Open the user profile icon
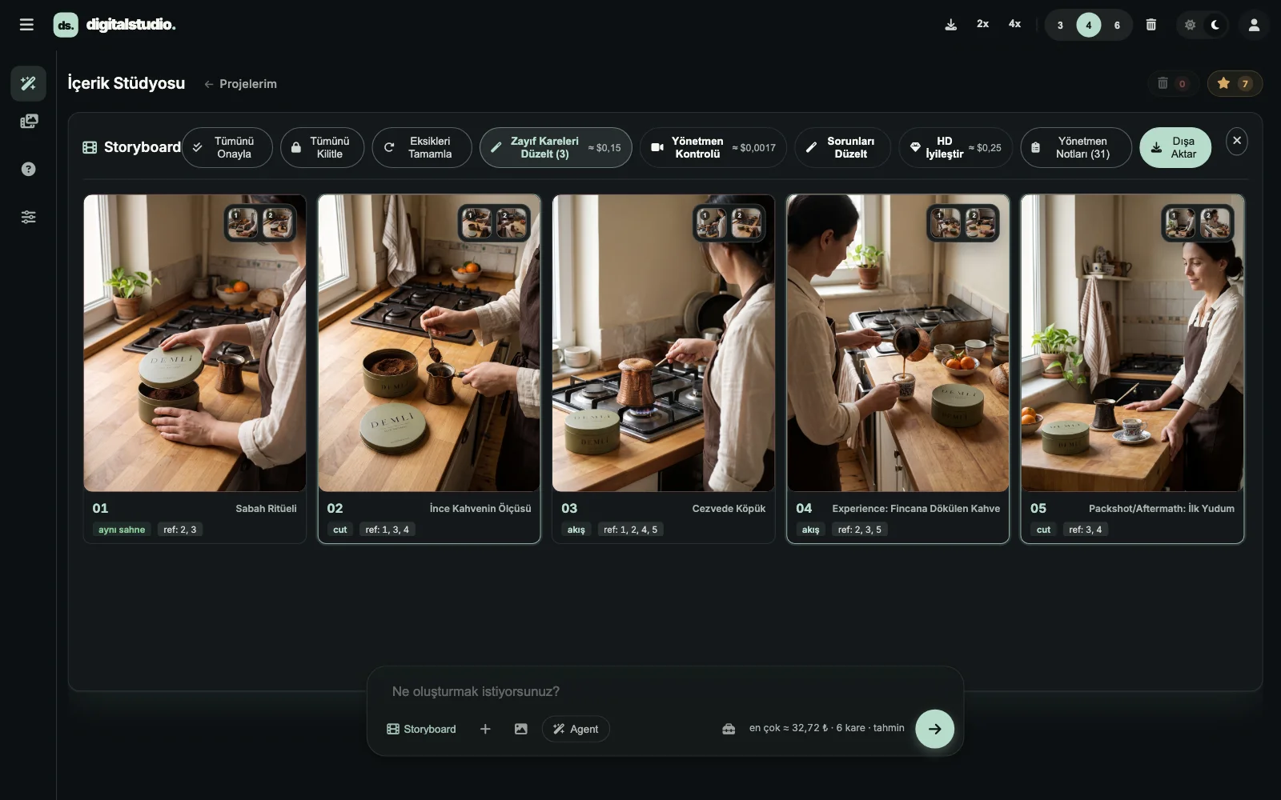1281x800 pixels. point(1254,25)
